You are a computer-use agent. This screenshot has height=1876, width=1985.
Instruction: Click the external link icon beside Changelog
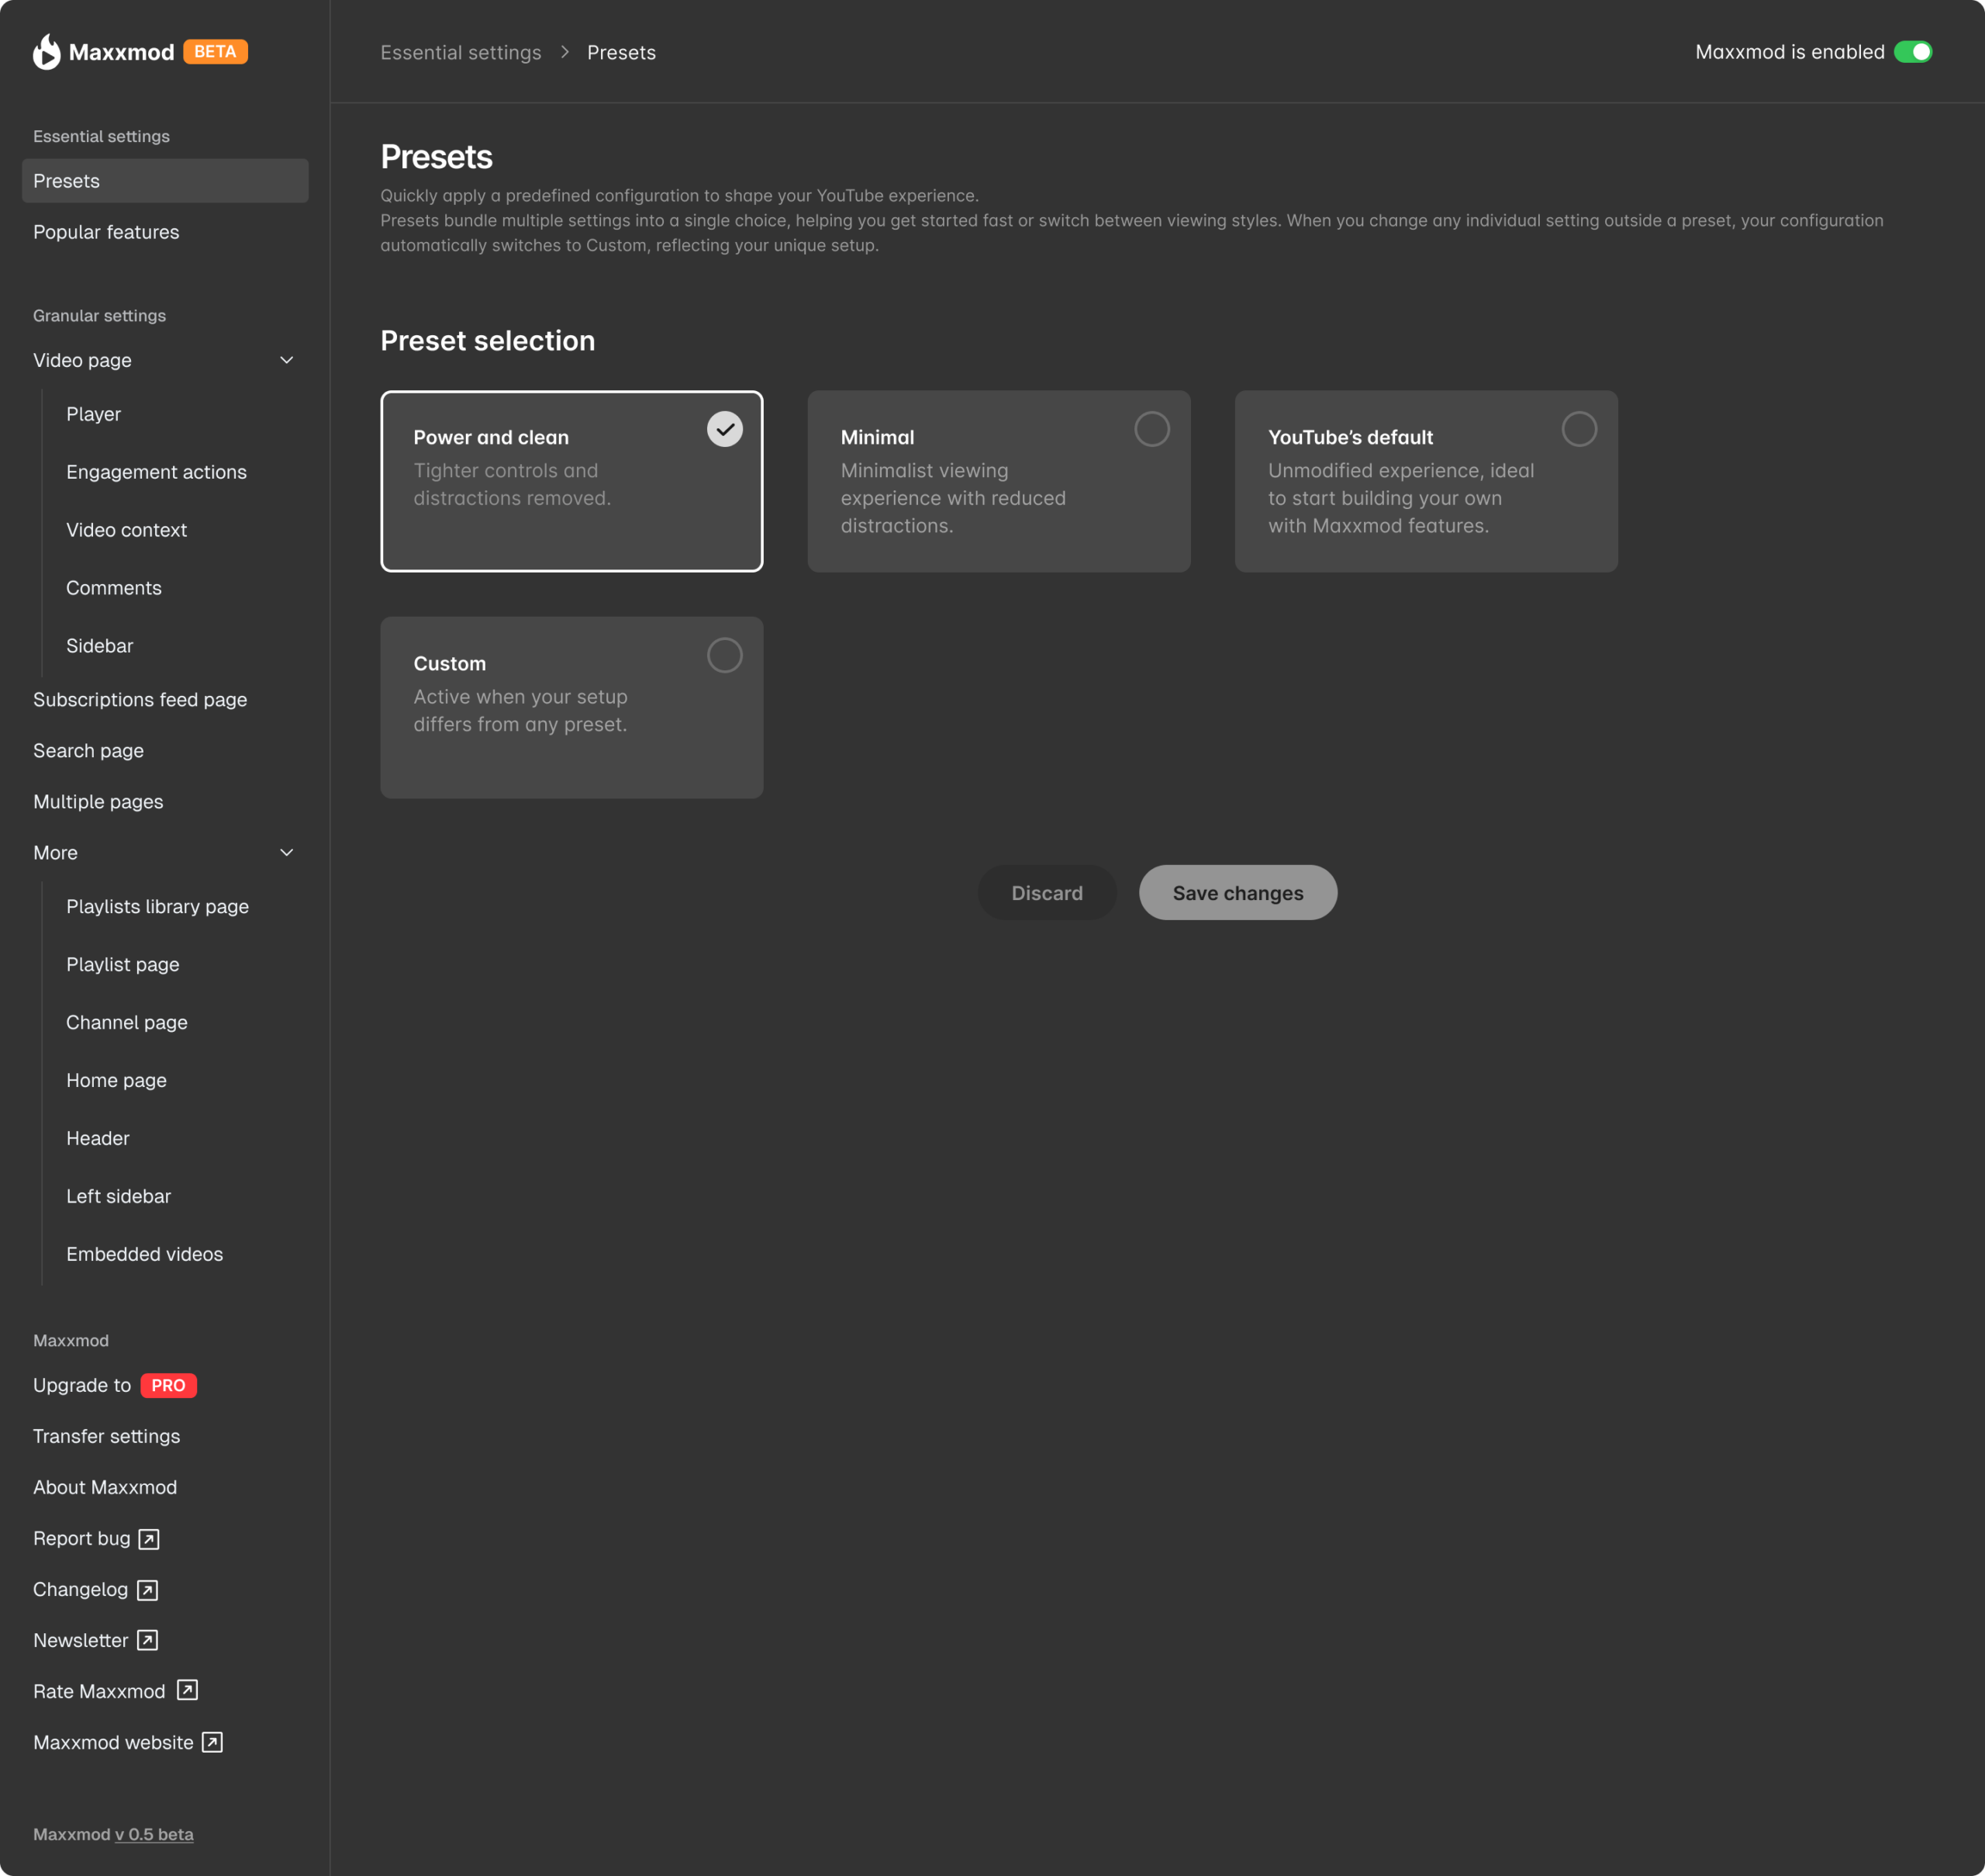click(x=147, y=1590)
